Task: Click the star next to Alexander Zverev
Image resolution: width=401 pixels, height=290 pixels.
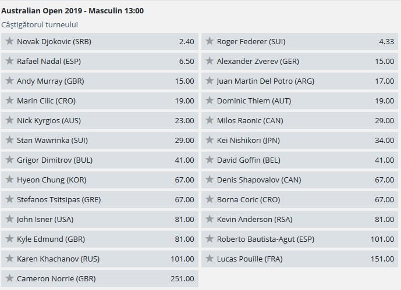Action: 210,61
